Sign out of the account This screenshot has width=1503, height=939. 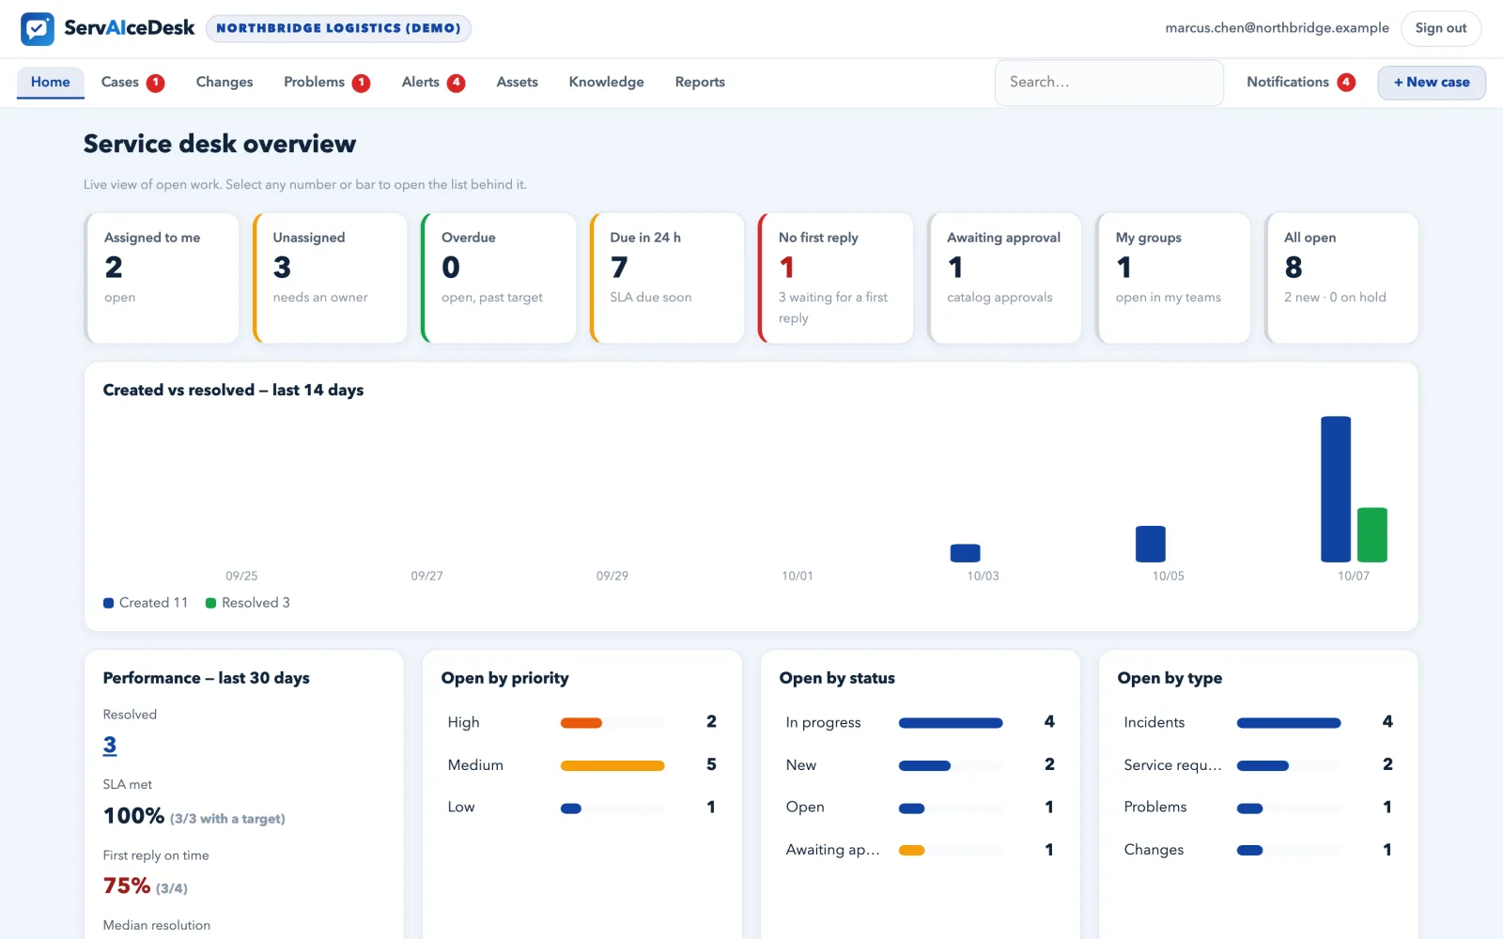(1441, 28)
